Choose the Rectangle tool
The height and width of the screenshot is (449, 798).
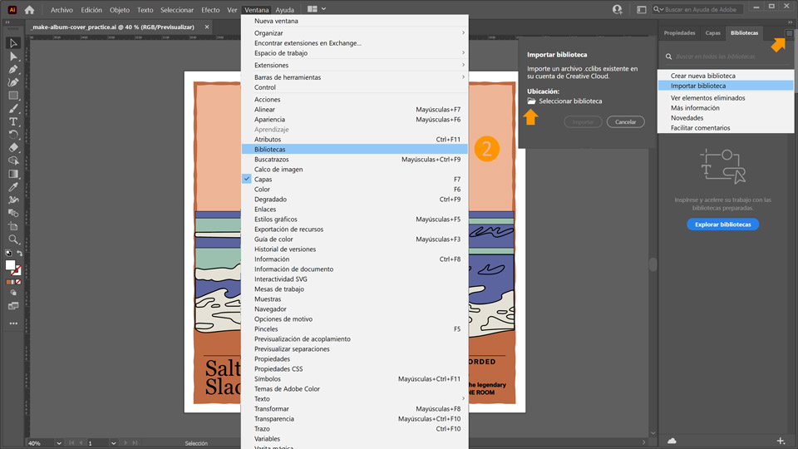[x=13, y=96]
